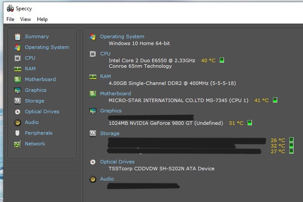Image resolution: width=303 pixels, height=202 pixels.
Task: Click TSSTcorp CDDVDW SH-S202N ATA Device text
Action: 162,169
